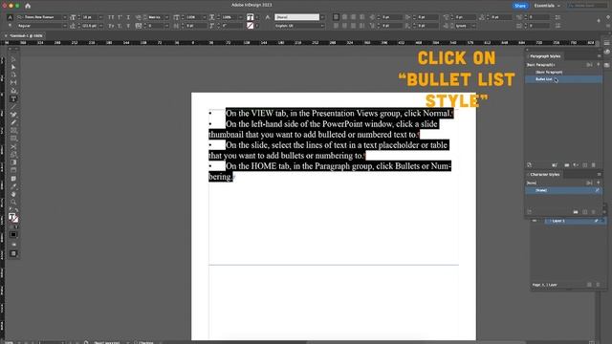
Task: Select the Selection tool in toolbox
Action: (13, 59)
